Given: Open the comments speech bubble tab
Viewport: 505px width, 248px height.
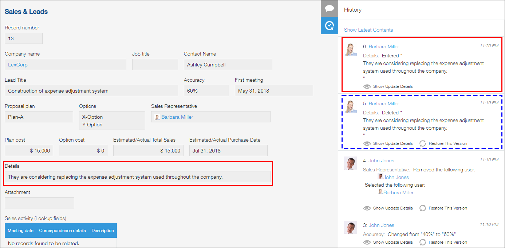Looking at the screenshot, I should 329,8.
